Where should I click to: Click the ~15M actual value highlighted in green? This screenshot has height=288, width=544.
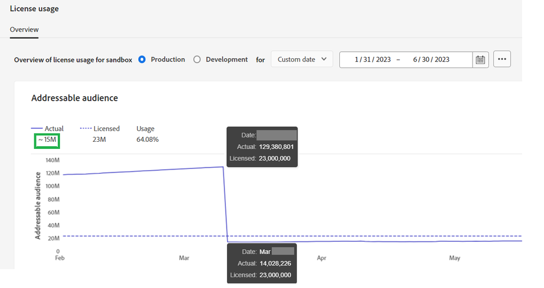pyautogui.click(x=47, y=140)
